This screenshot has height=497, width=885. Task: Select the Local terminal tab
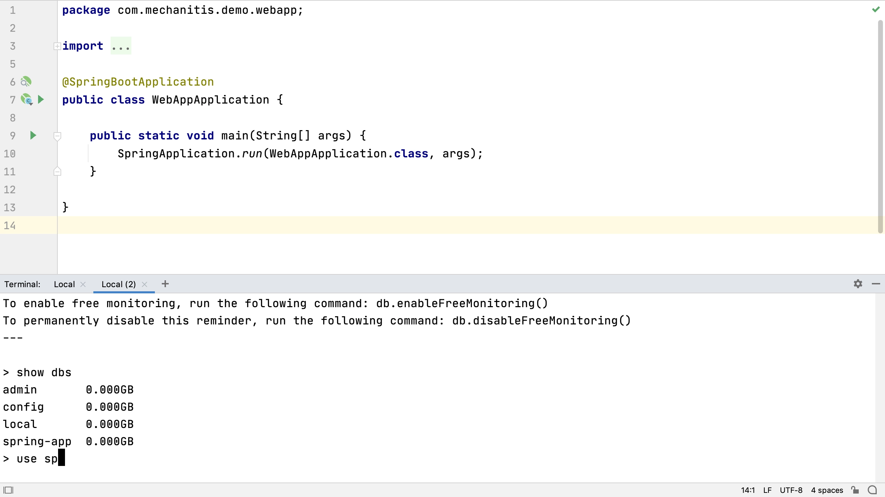64,284
